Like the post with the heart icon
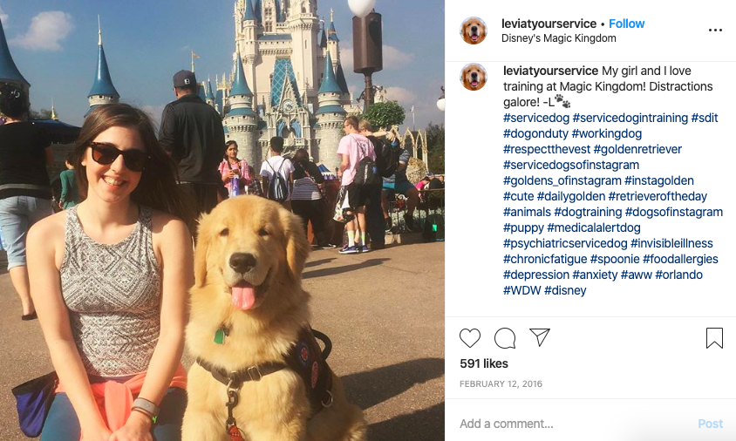Viewport: 736px width, 441px height. pyautogui.click(x=470, y=338)
